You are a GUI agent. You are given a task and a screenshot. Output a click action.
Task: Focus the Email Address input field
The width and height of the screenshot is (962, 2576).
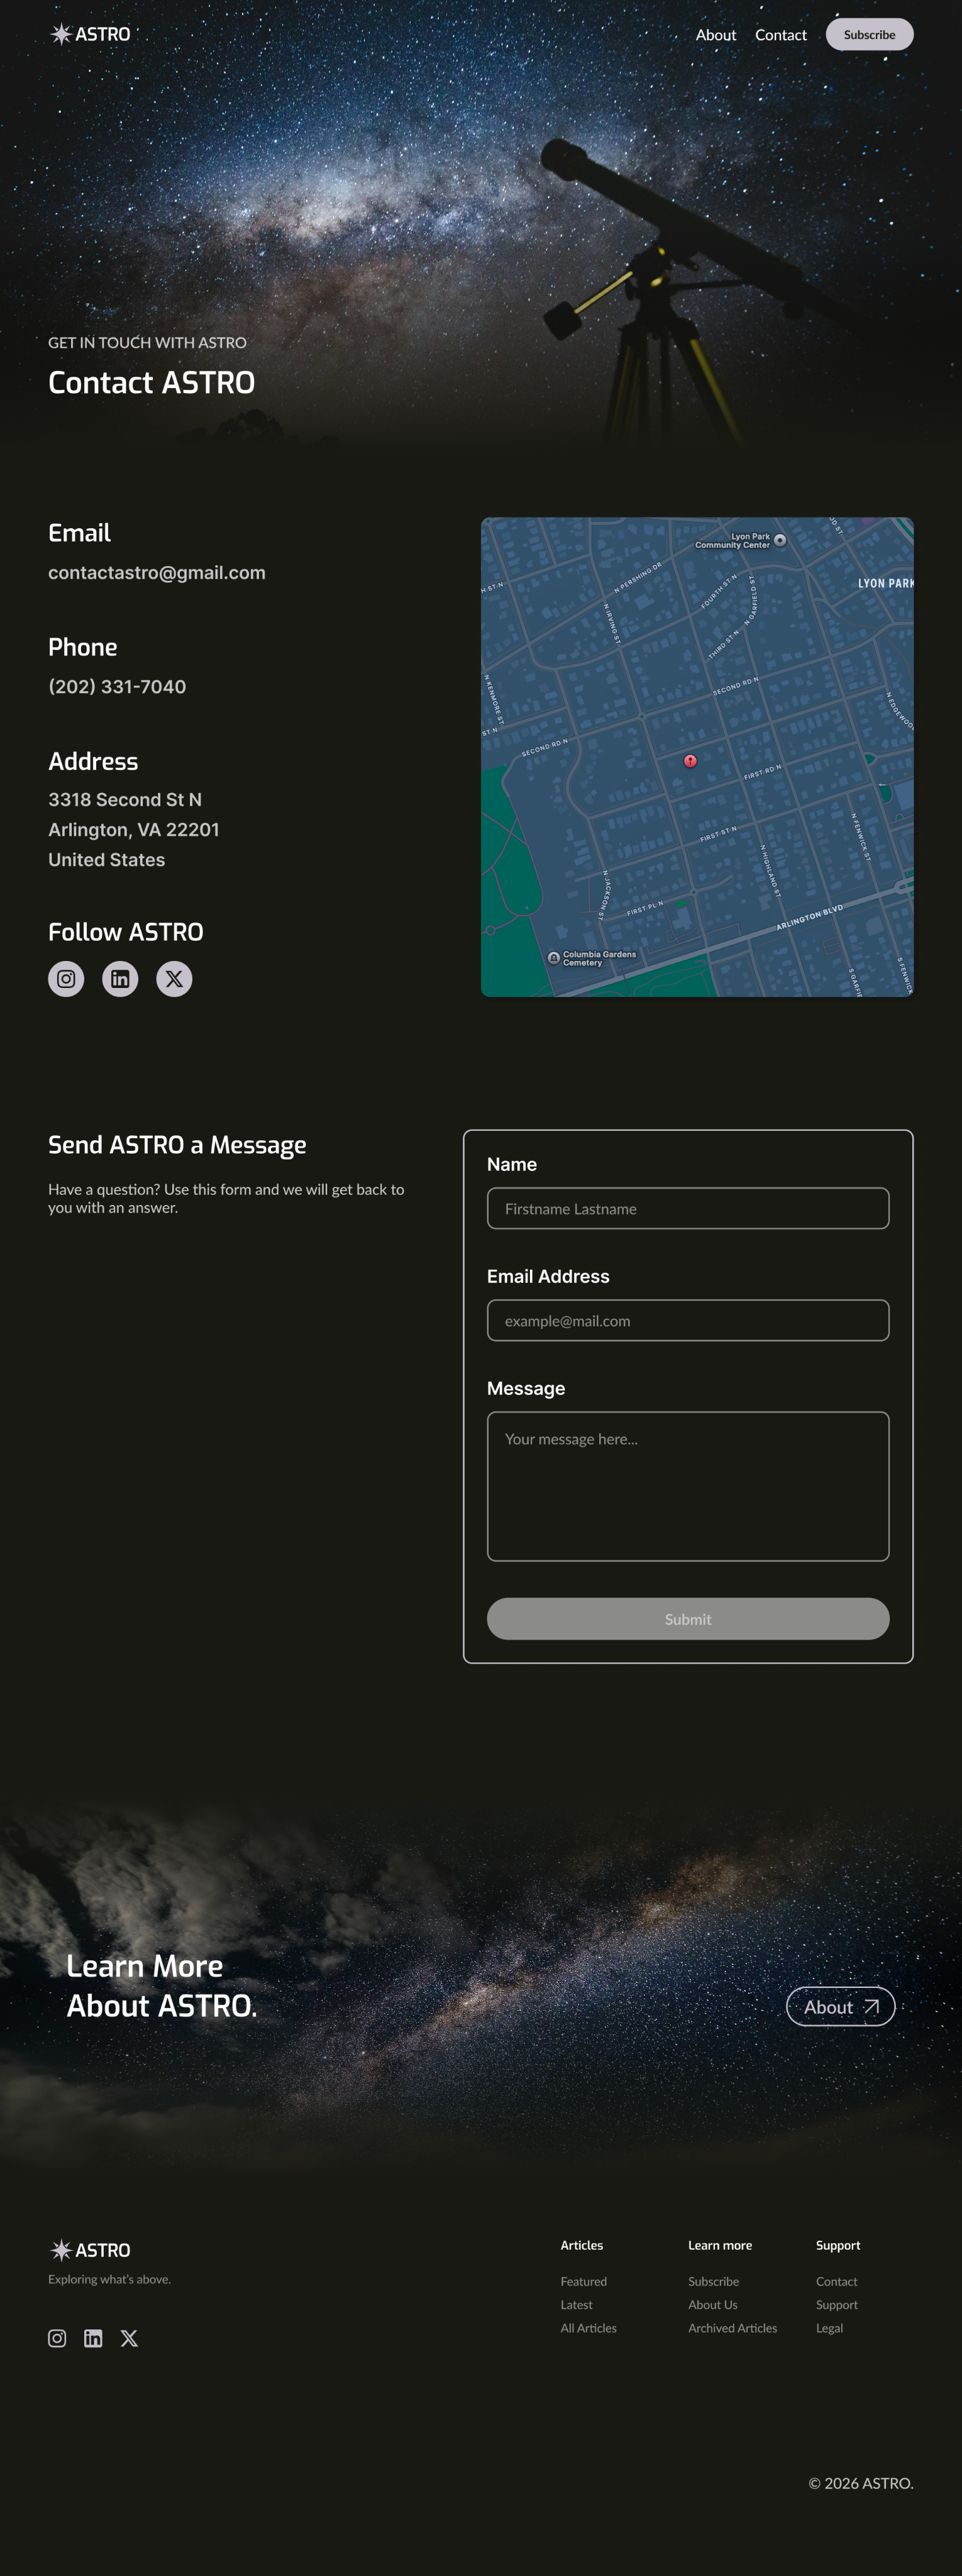tap(688, 1321)
